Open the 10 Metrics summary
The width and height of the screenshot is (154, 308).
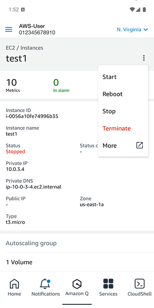click(x=13, y=85)
